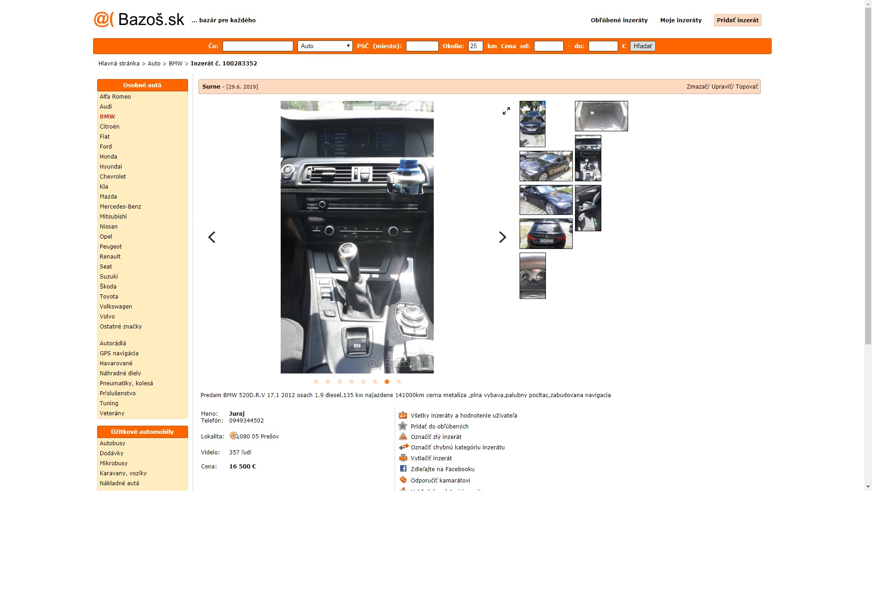Open Moje inzeráty menu item
Screen dimensions: 872x597
click(x=680, y=20)
